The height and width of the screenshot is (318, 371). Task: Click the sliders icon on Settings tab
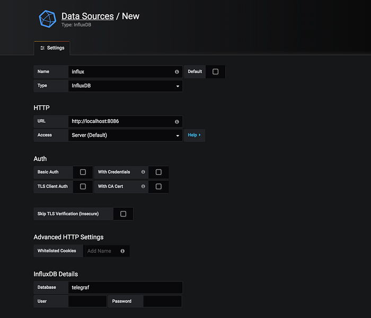click(x=42, y=48)
